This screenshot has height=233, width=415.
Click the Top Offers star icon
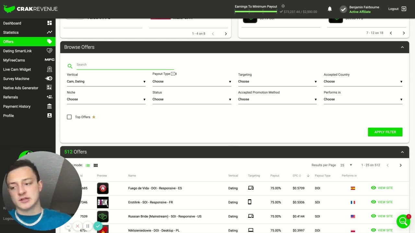pos(94,117)
